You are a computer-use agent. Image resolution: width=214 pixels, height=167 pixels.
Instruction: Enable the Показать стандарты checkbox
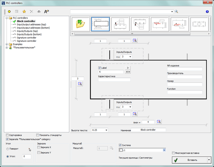[x=38, y=135]
